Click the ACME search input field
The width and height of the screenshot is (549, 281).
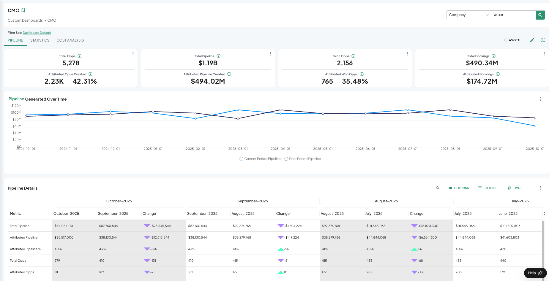513,15
